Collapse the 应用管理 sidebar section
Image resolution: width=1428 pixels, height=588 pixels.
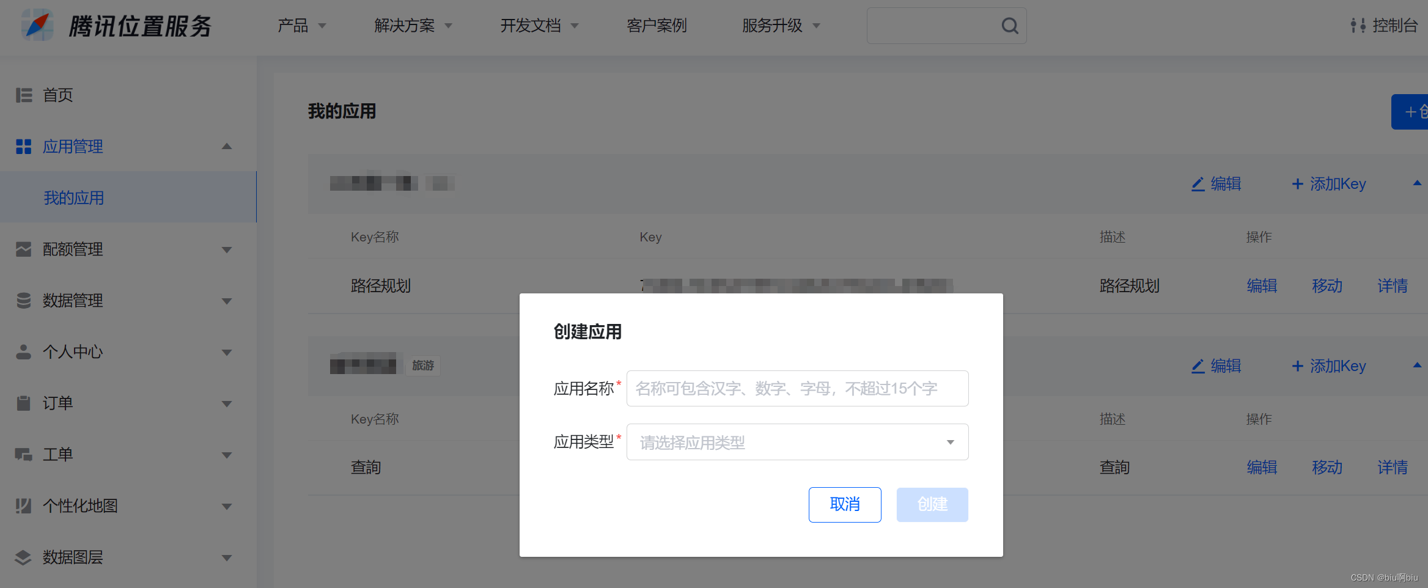pos(227,146)
